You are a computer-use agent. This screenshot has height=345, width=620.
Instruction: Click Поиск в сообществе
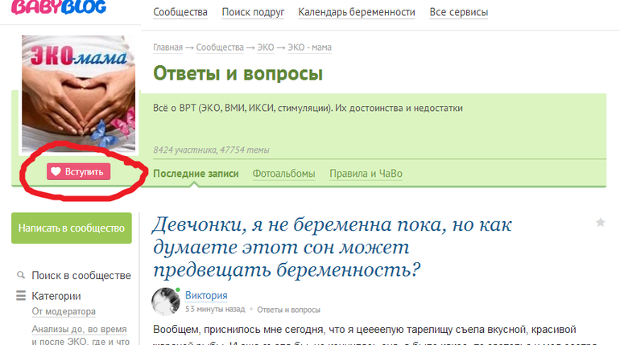click(81, 276)
